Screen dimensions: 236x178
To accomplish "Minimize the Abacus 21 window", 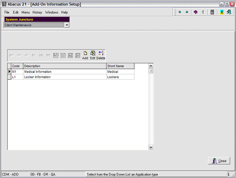I will pos(221,4).
